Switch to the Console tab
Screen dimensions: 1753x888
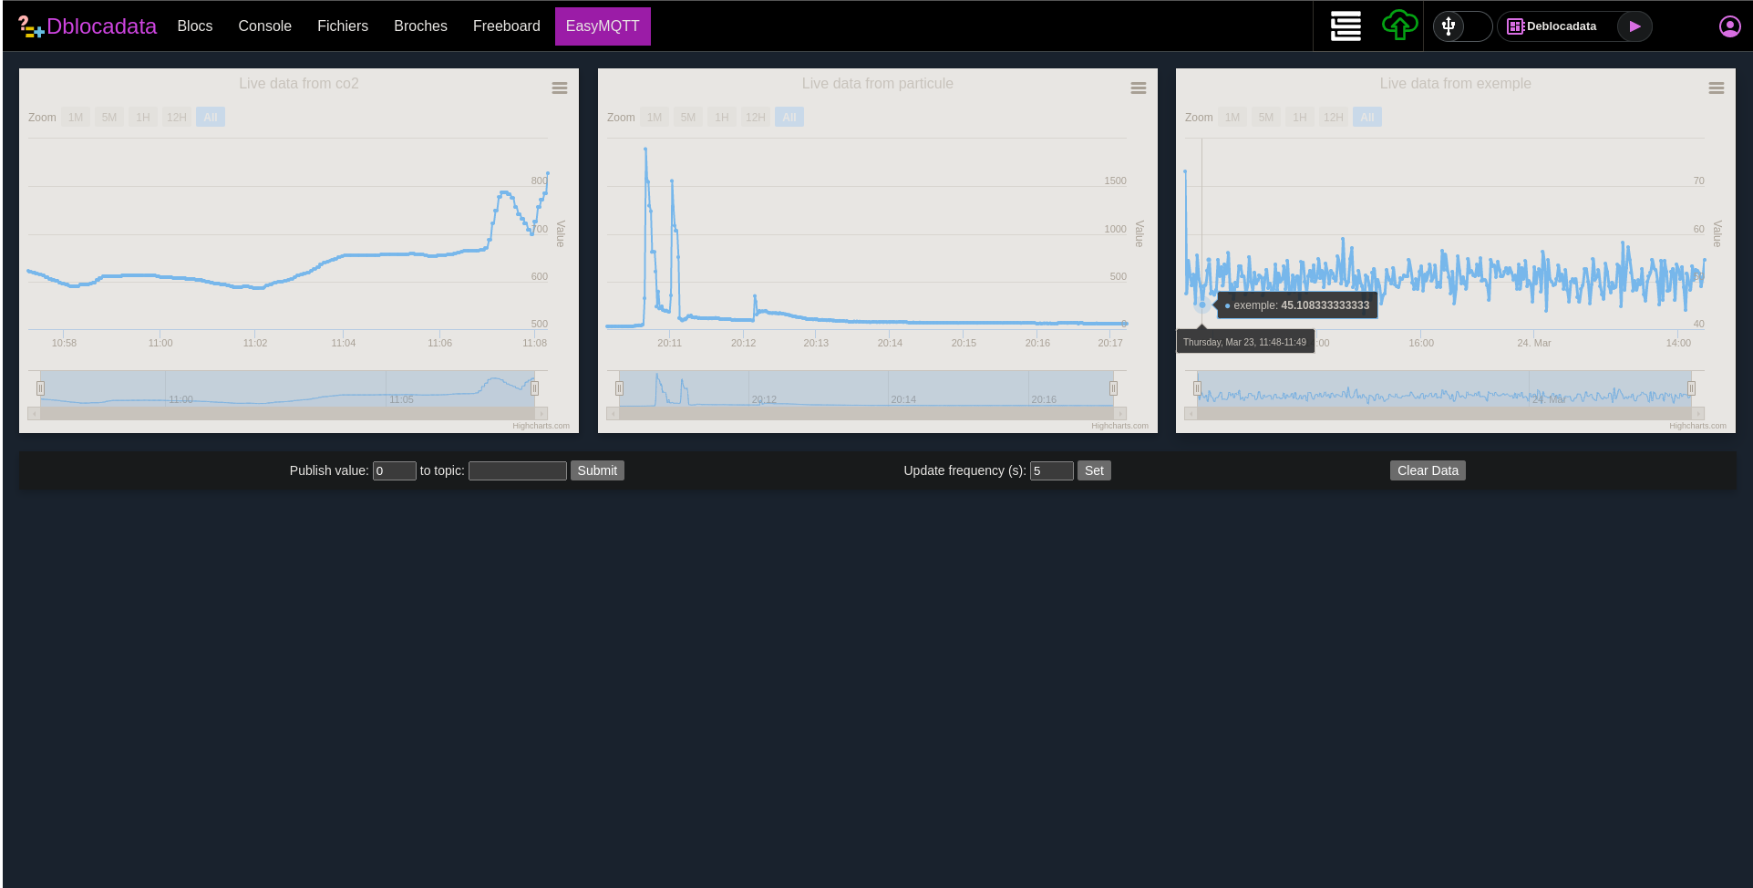264,26
